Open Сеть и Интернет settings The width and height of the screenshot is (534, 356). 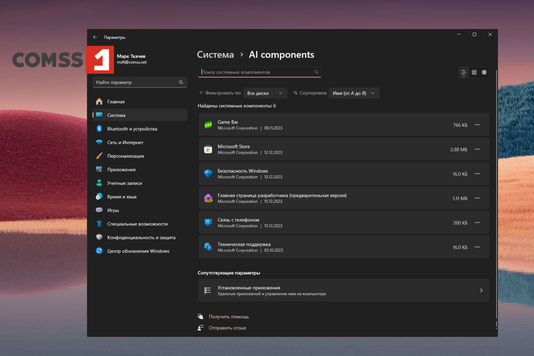pyautogui.click(x=140, y=142)
